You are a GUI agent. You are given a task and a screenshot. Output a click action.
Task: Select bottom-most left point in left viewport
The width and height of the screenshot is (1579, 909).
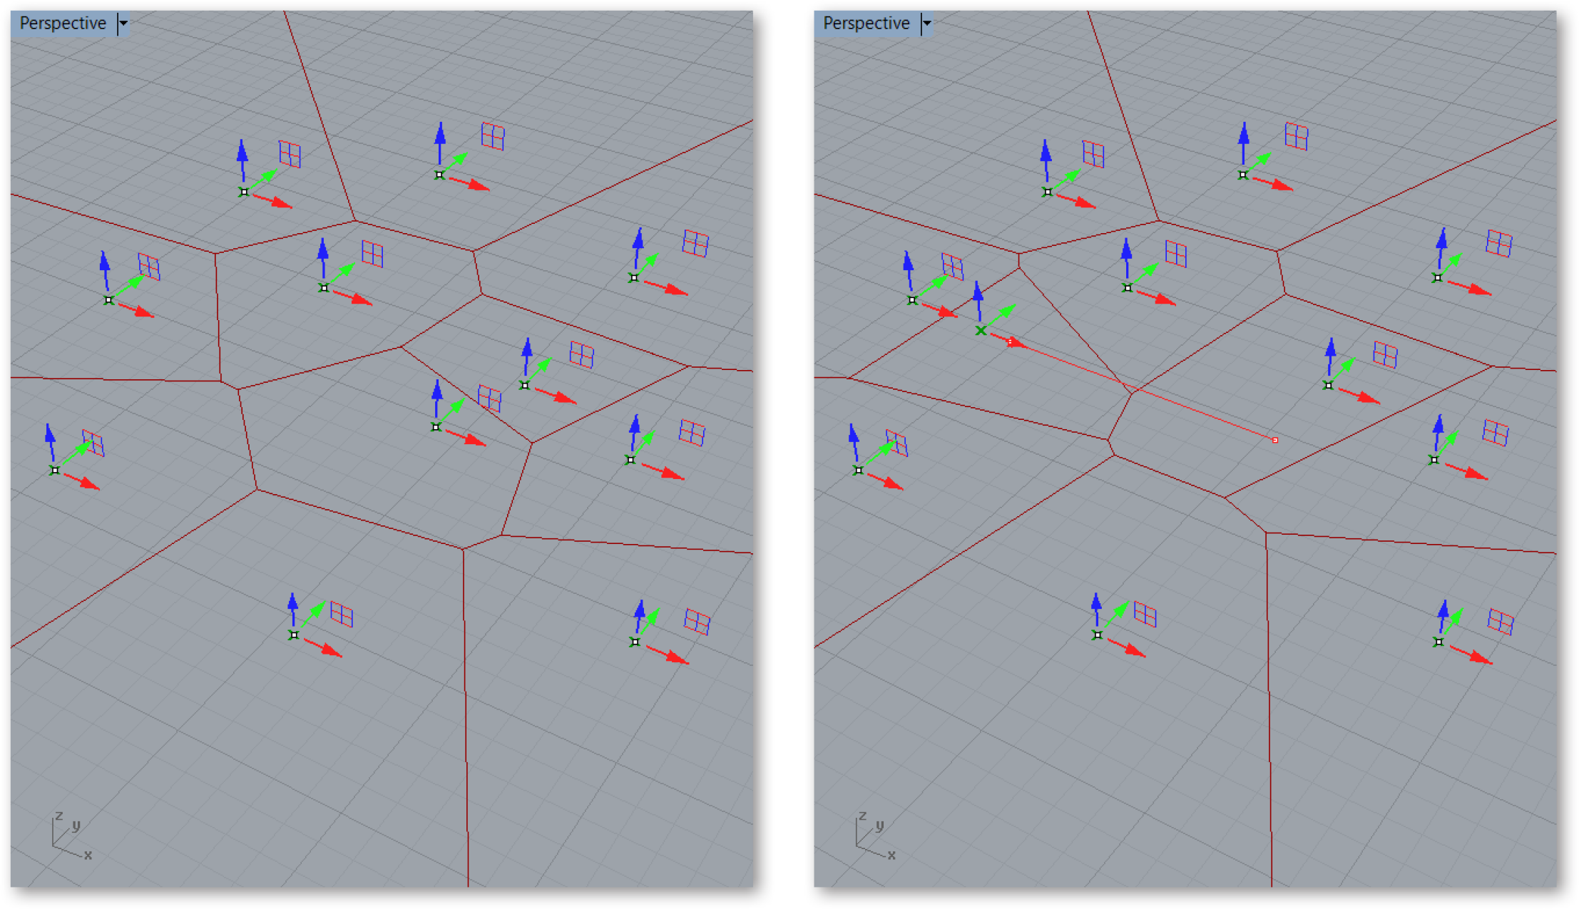294,635
